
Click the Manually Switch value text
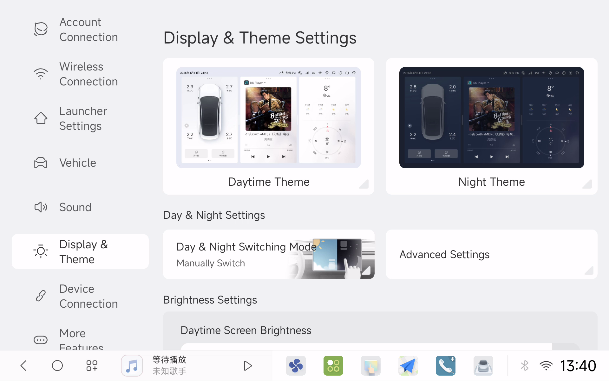click(211, 263)
